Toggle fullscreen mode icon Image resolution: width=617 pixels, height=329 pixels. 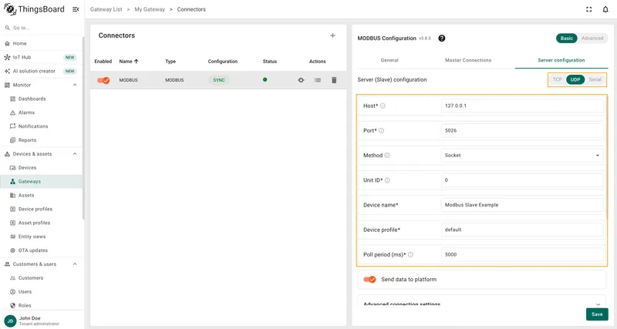[x=588, y=9]
